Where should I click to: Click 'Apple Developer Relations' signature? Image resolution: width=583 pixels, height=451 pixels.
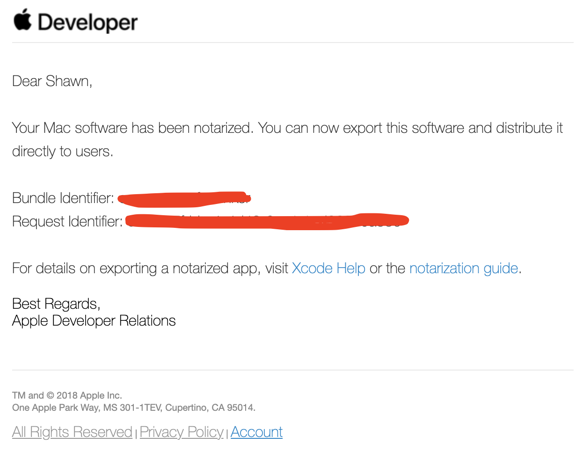point(94,321)
